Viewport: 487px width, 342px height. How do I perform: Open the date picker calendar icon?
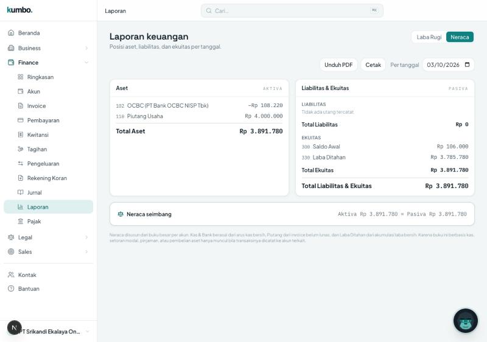pyautogui.click(x=467, y=65)
